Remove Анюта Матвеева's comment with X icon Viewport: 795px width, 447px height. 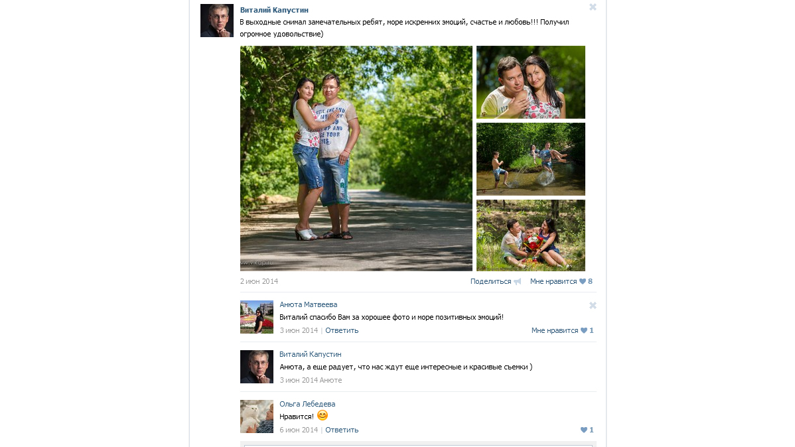click(593, 305)
